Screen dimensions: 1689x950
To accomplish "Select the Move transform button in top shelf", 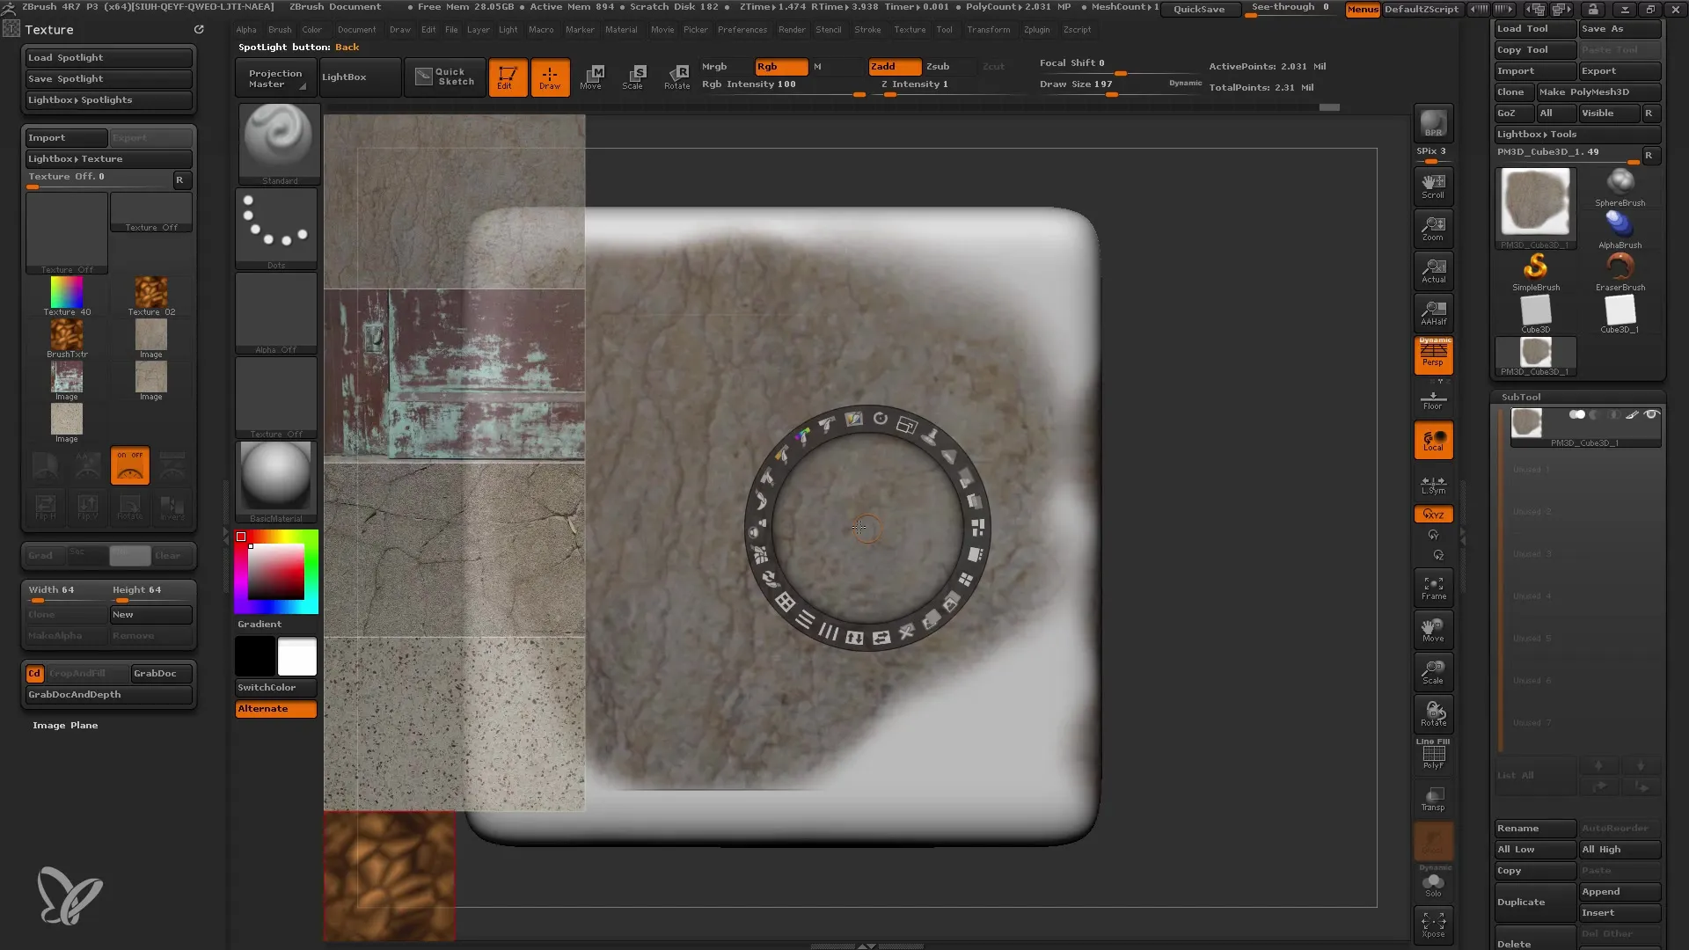I will 592,77.
